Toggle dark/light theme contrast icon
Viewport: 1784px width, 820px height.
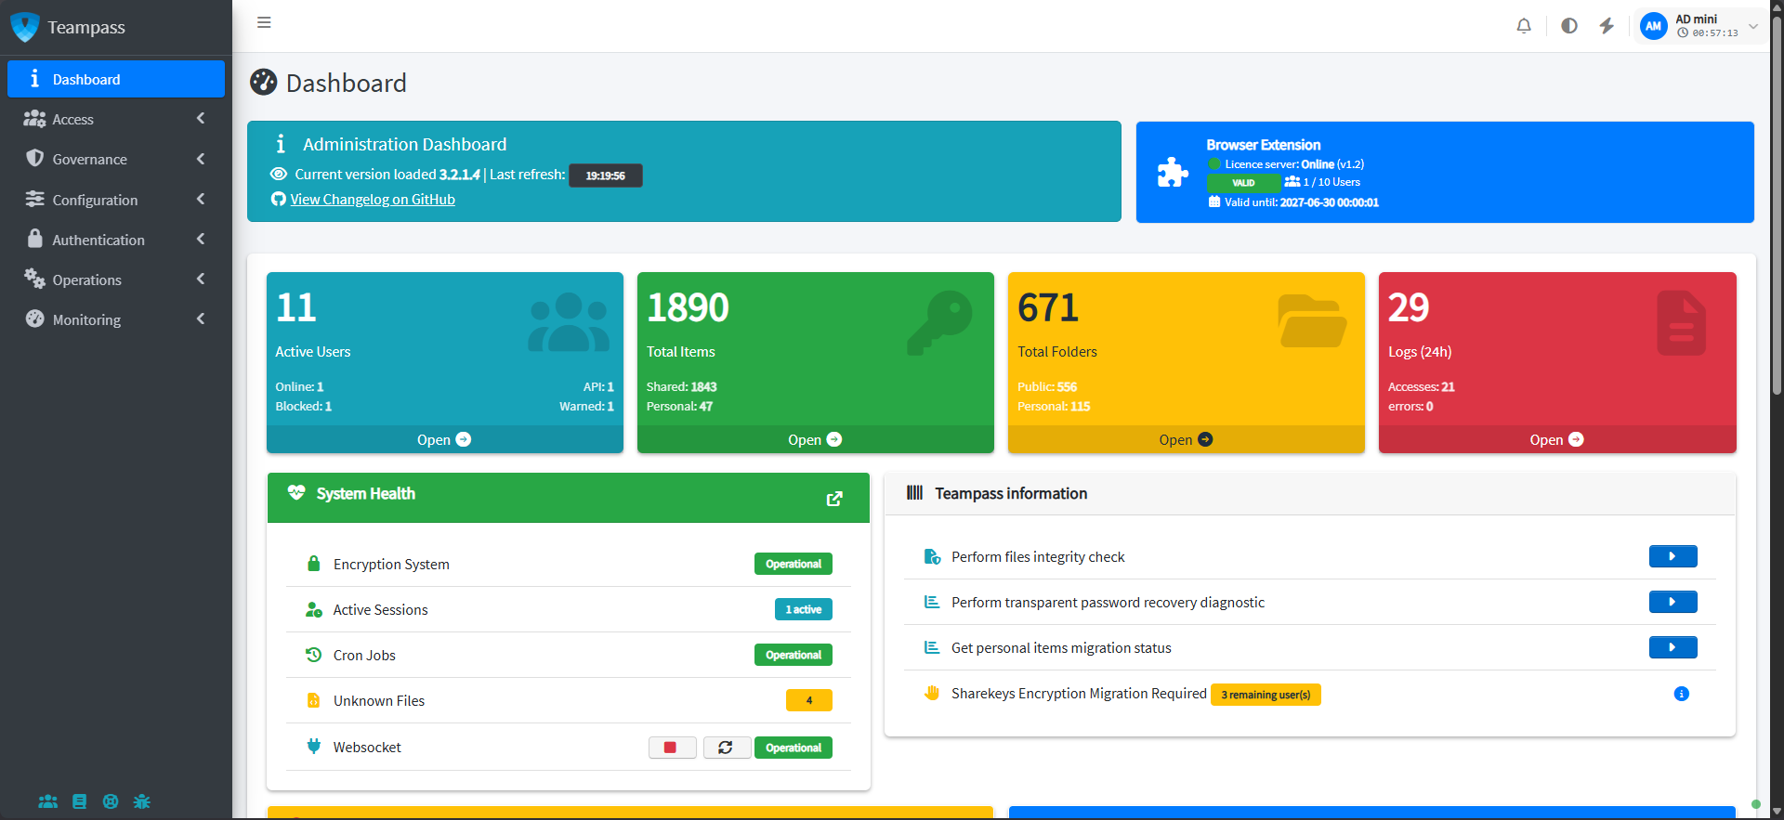[x=1569, y=26]
